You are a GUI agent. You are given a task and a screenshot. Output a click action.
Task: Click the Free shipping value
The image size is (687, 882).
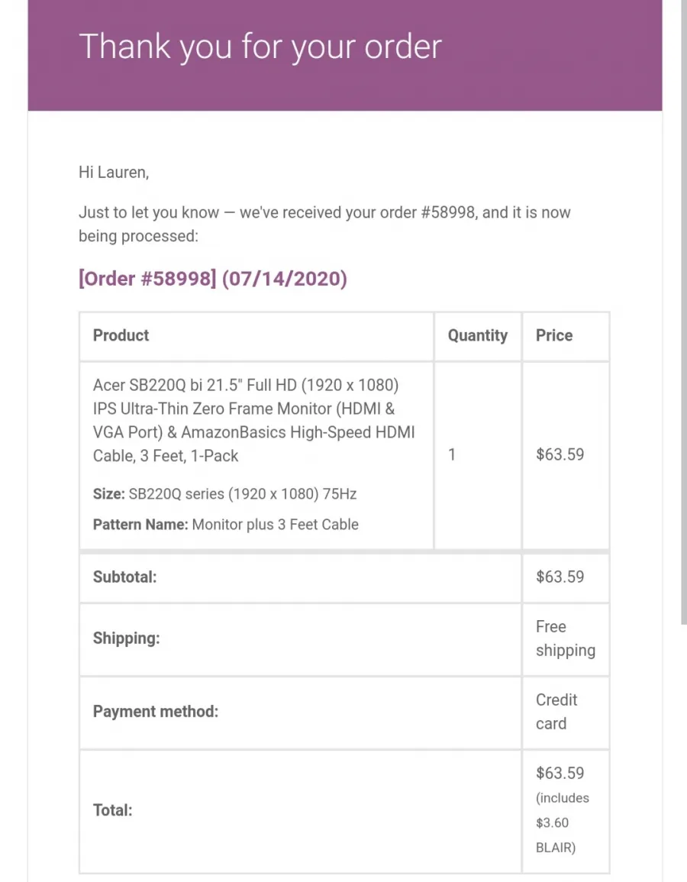565,638
